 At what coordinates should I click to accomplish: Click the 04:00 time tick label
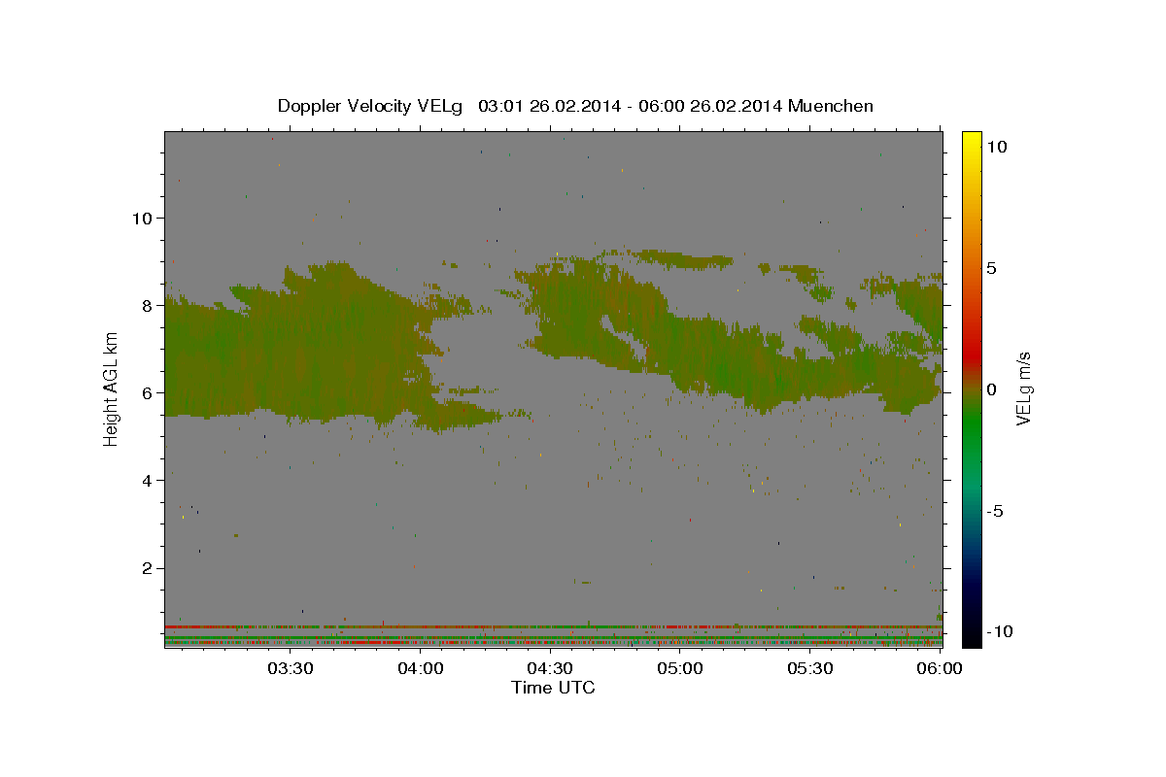(x=421, y=668)
